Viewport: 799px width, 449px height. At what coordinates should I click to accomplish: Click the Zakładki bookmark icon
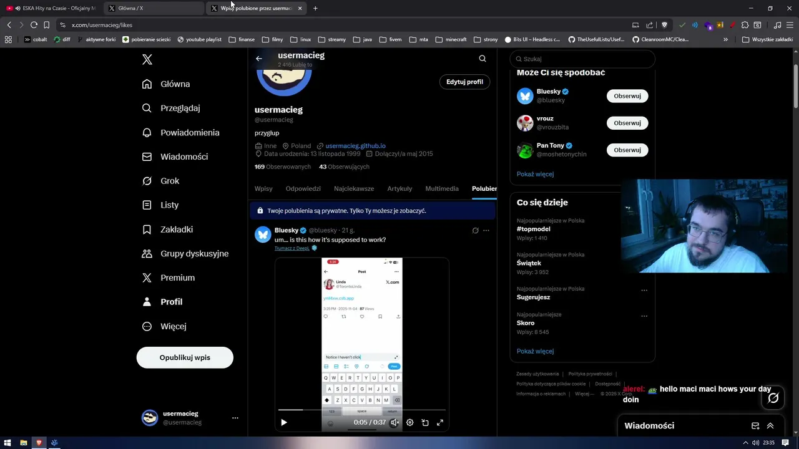pyautogui.click(x=147, y=229)
